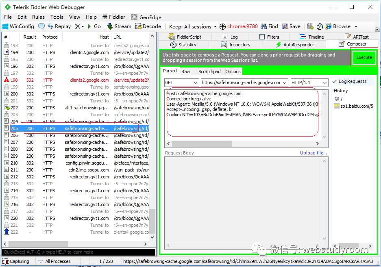Click the GeoEdge menu icon
381x267 pixels.
pos(134,17)
